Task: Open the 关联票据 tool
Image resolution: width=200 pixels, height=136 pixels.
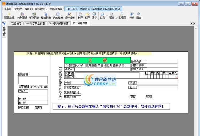Action: coord(22,16)
